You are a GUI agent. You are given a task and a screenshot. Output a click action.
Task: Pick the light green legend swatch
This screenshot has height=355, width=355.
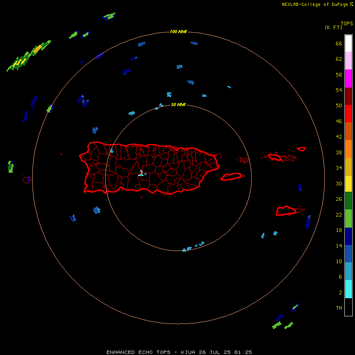click(x=348, y=219)
